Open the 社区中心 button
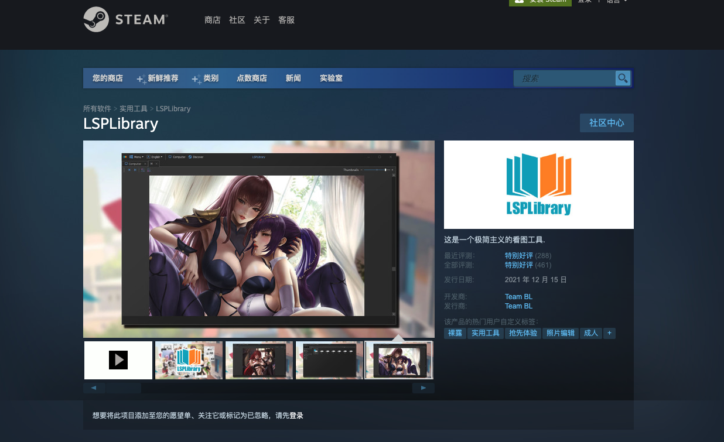This screenshot has height=442, width=724. [x=607, y=123]
